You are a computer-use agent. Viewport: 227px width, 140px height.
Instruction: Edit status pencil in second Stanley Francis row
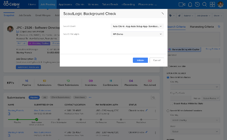coord(146,132)
